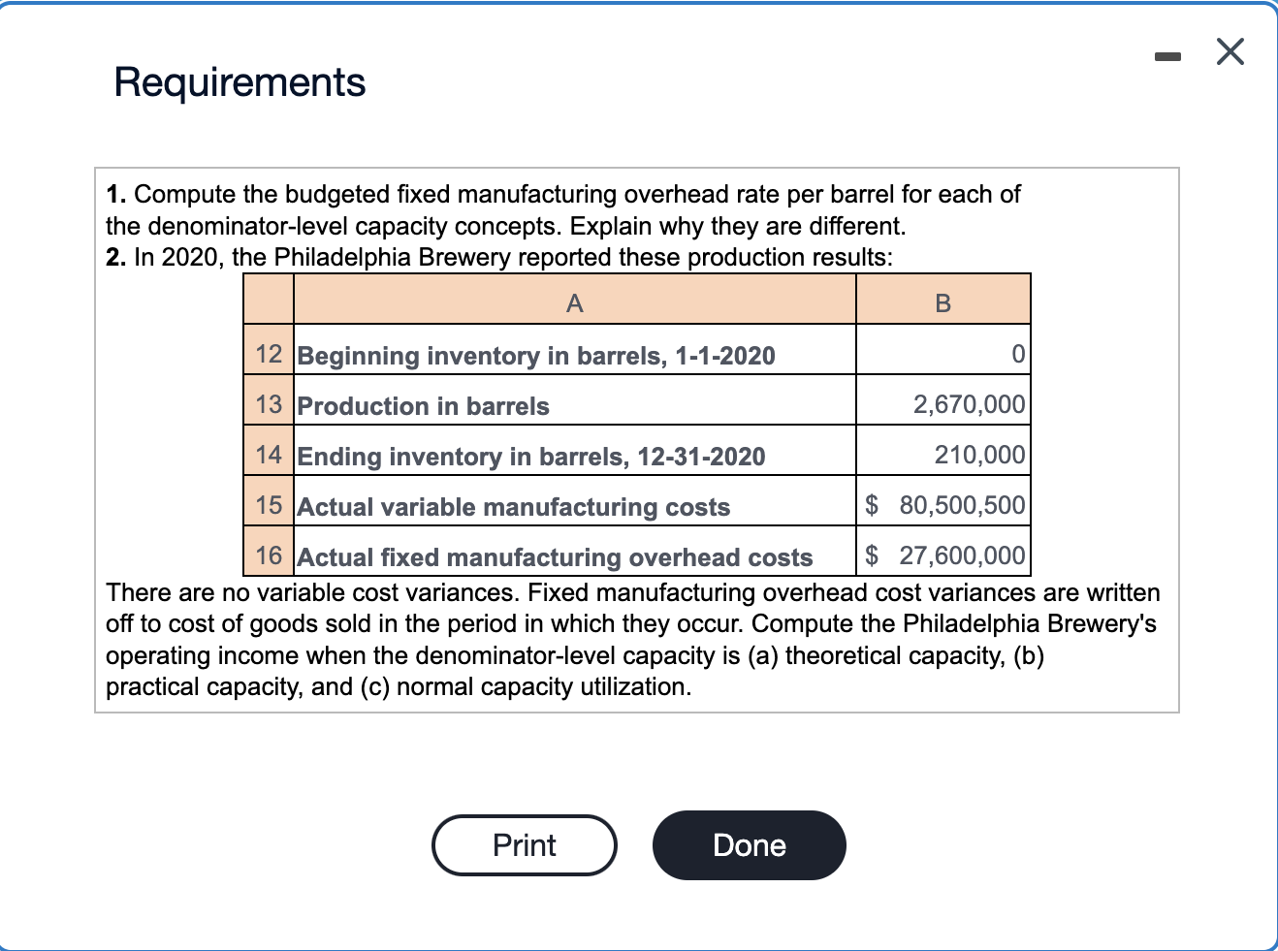
Task: Select column header B in the table
Action: pyautogui.click(x=942, y=301)
